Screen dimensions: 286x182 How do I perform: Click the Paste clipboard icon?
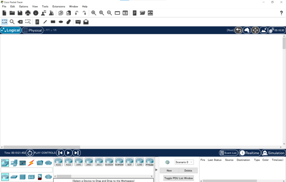[69, 13]
